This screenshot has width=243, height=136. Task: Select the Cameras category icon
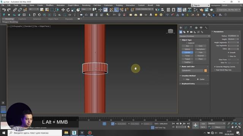point(191,32)
